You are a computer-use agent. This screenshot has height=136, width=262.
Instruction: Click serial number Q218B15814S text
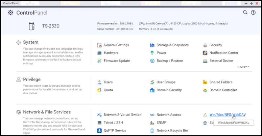click(x=115, y=29)
